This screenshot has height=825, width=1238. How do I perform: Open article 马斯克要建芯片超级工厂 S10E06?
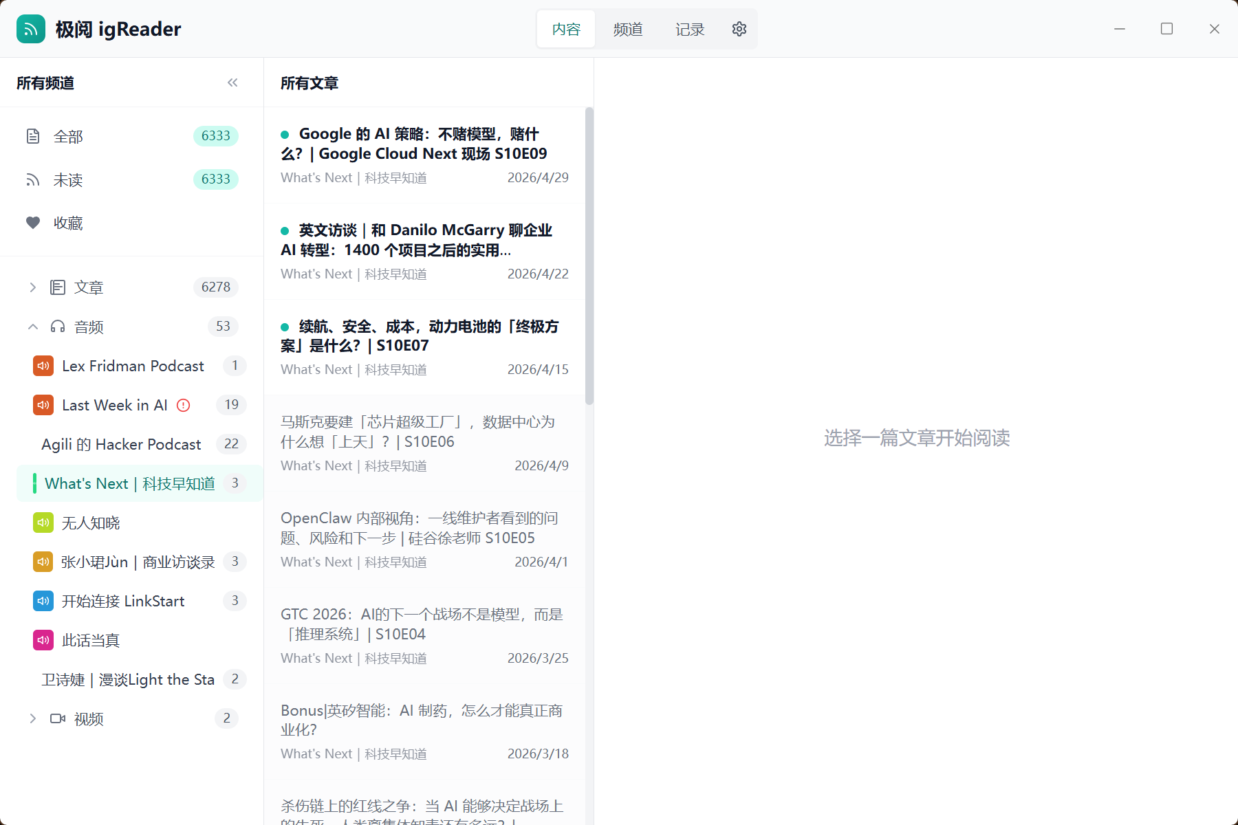tap(424, 443)
